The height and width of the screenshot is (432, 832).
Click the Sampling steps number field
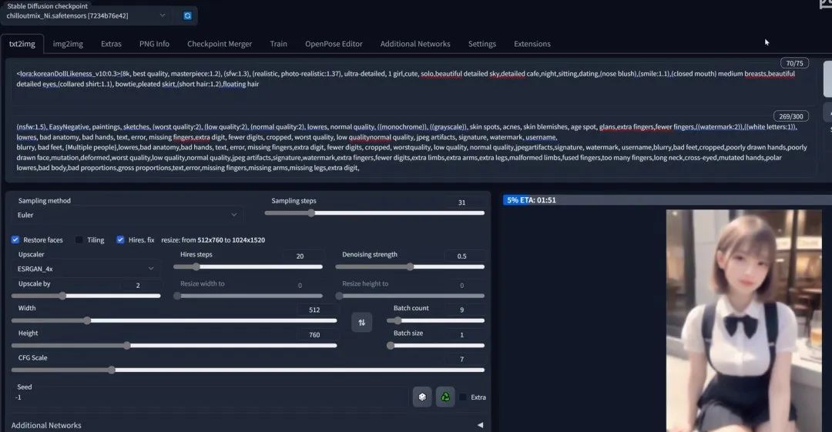coord(462,203)
